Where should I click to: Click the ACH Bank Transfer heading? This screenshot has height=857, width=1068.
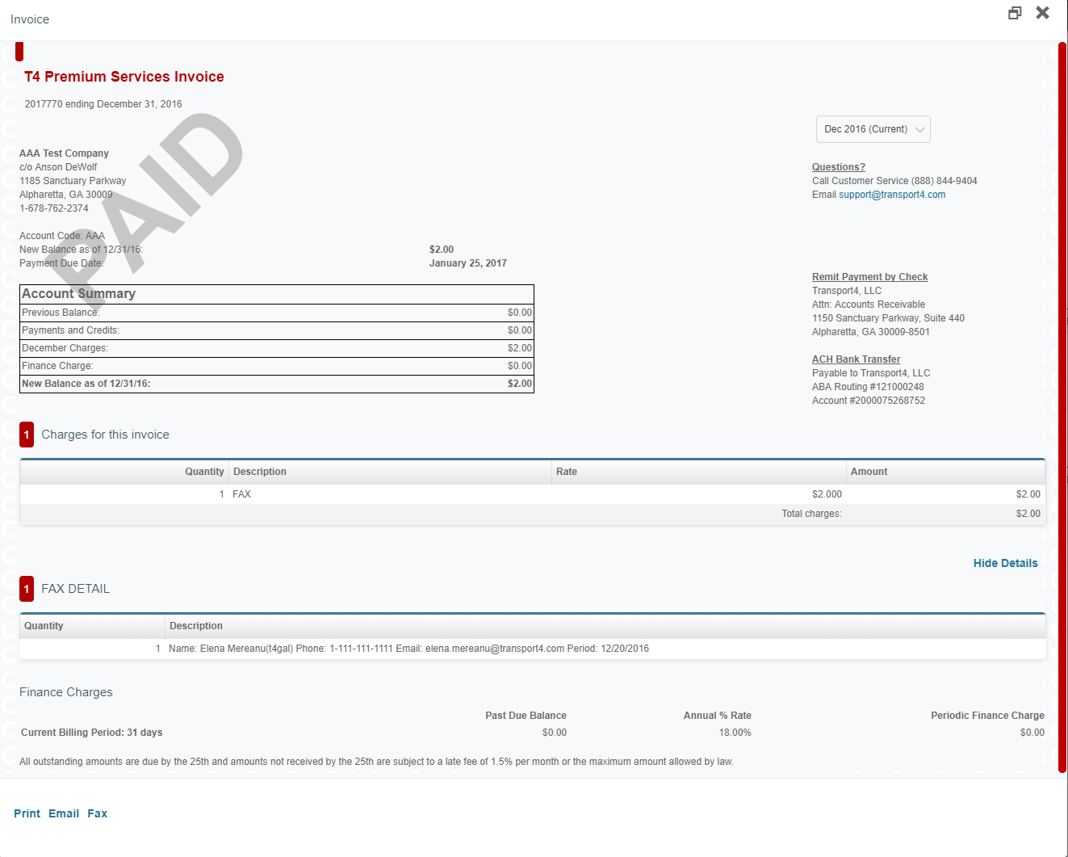(x=856, y=359)
